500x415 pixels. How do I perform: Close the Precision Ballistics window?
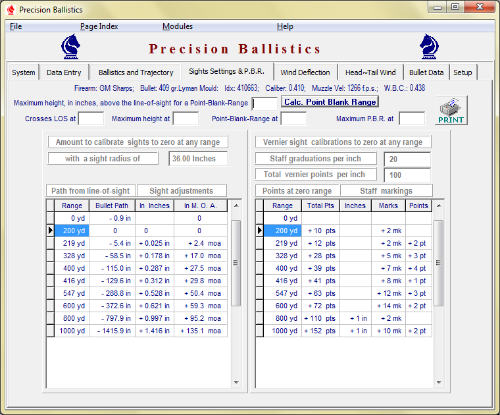480,7
